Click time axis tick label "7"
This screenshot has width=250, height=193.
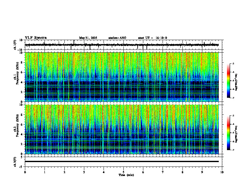coord(163,172)
